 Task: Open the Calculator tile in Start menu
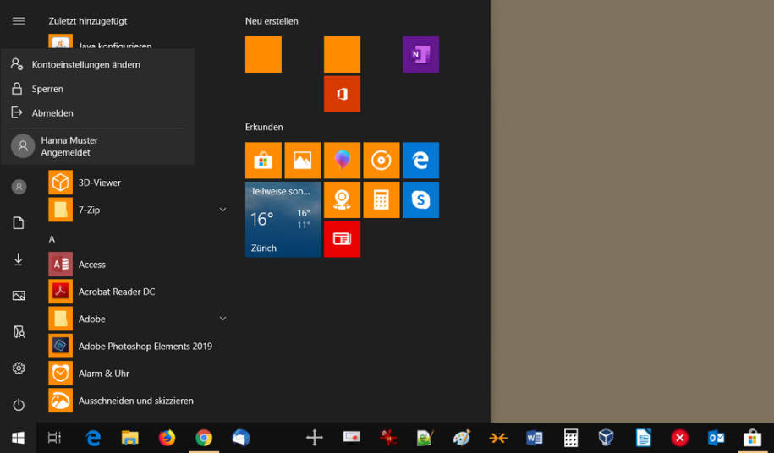pos(382,199)
